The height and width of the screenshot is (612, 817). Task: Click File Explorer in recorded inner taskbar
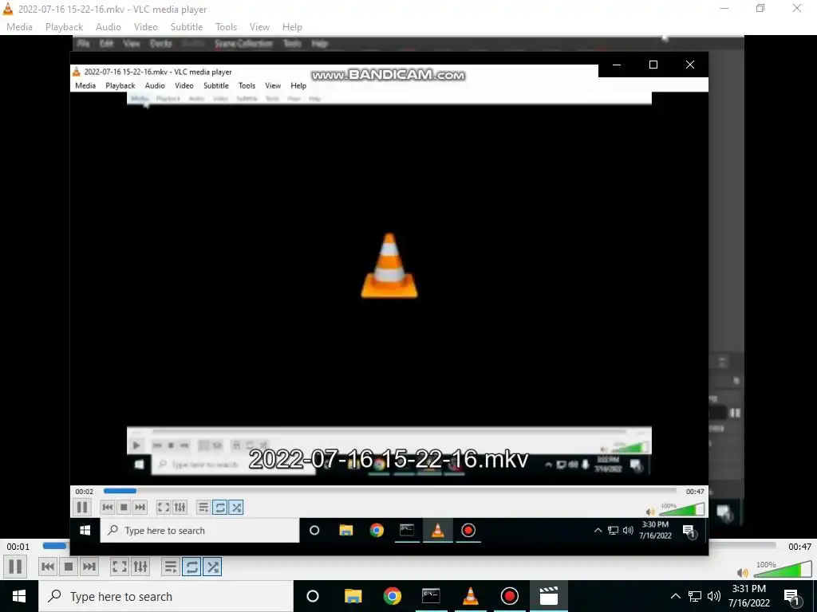click(x=346, y=530)
